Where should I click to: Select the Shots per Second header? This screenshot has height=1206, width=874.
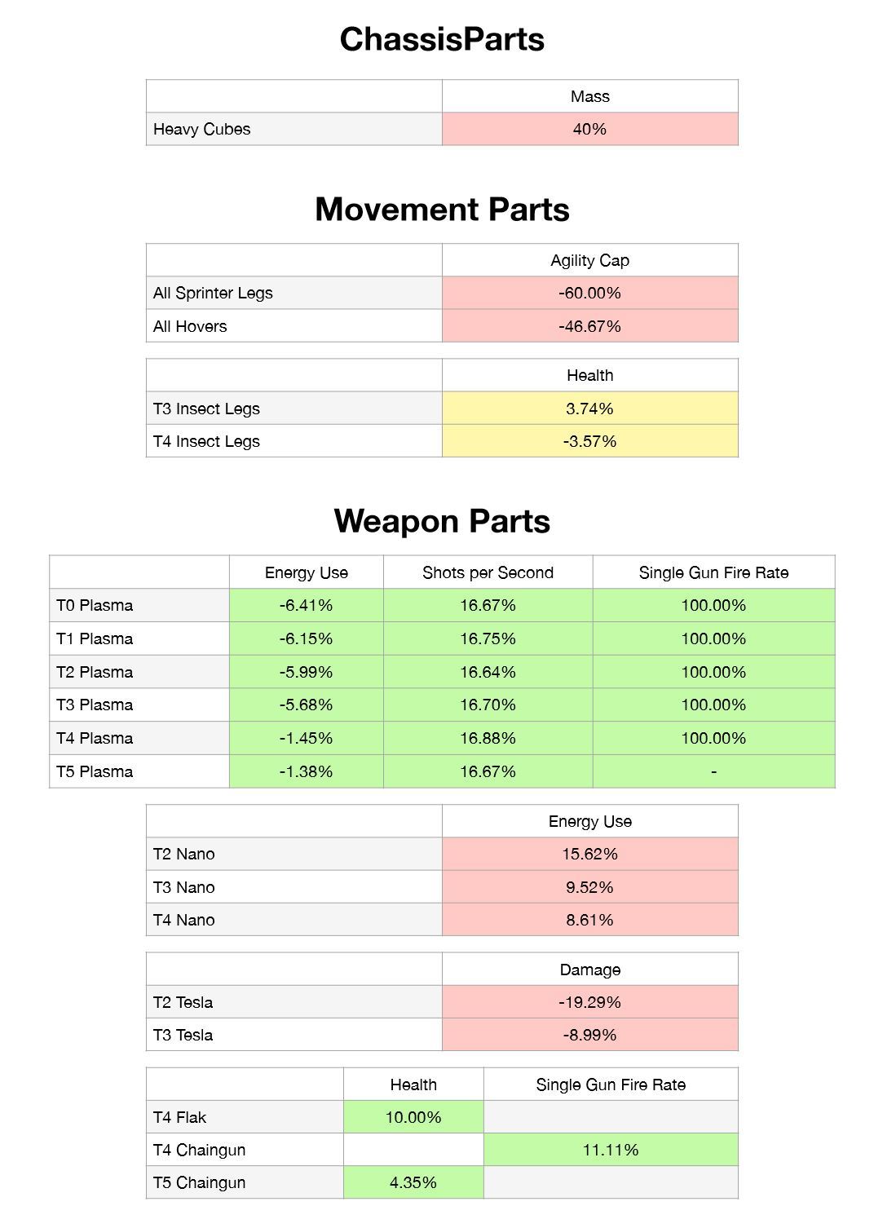488,572
